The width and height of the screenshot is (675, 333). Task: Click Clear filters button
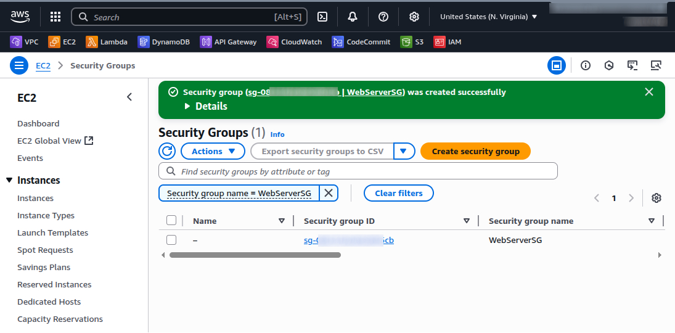pyautogui.click(x=399, y=193)
